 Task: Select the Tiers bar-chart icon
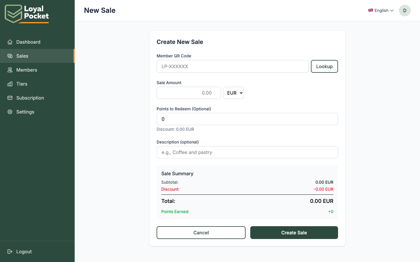tap(10, 84)
